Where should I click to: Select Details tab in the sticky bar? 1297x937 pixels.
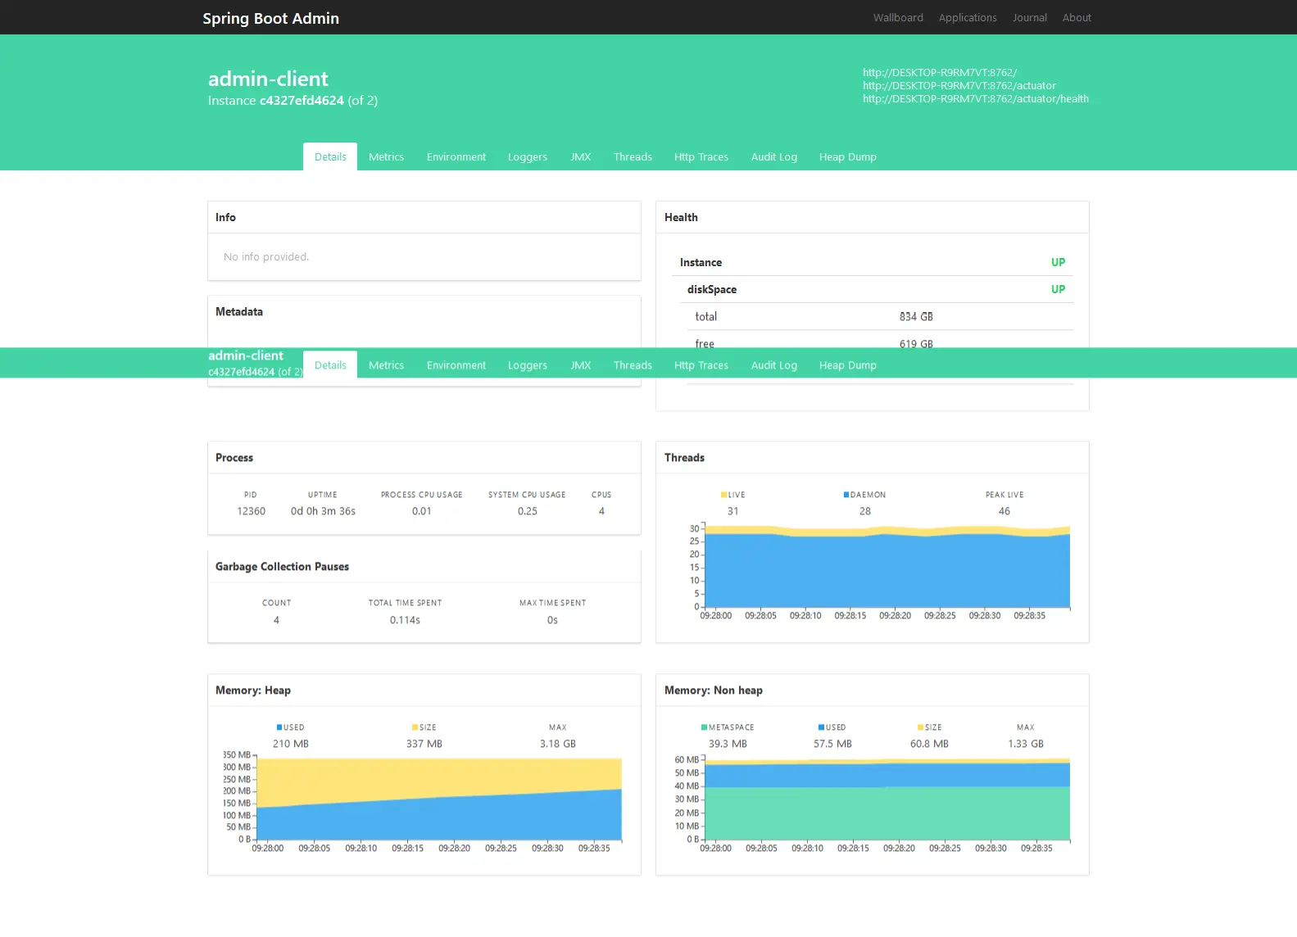click(330, 364)
